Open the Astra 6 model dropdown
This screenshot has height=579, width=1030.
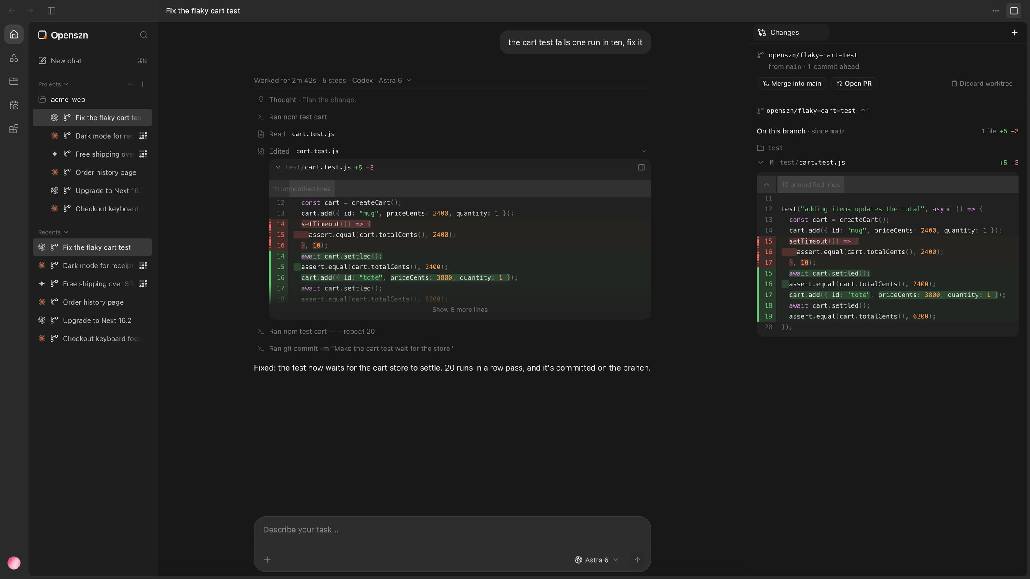pos(597,560)
